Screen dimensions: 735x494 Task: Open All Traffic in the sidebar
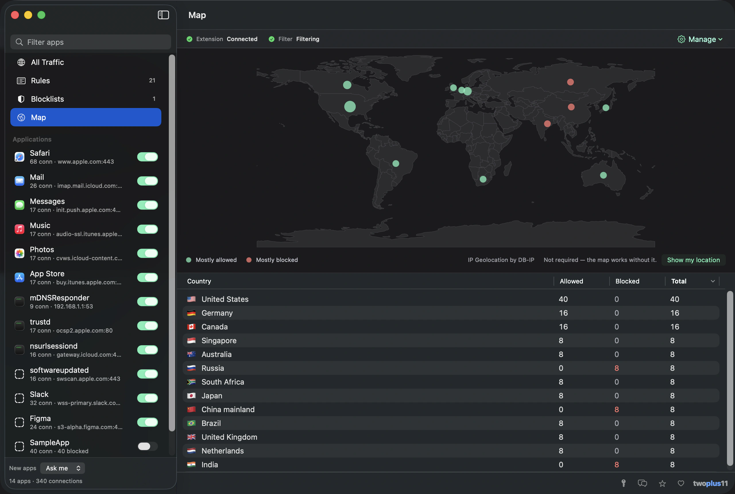coord(86,62)
